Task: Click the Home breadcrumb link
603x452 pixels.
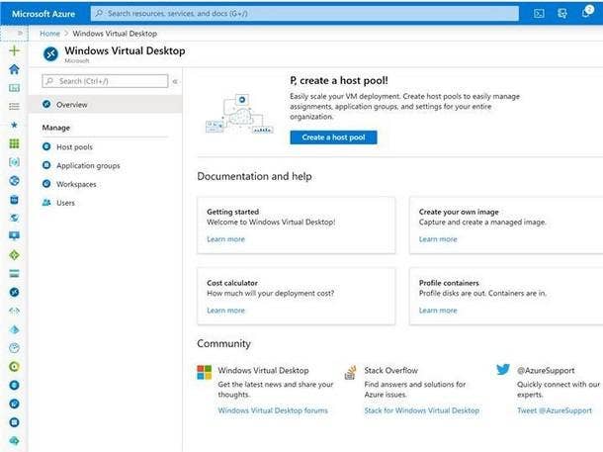Action: coord(49,33)
